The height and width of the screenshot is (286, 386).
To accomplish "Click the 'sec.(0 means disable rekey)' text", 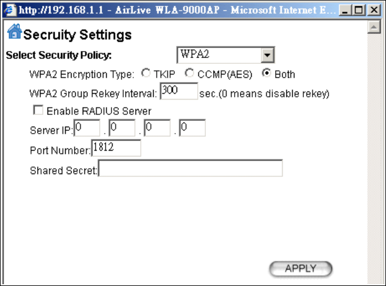I will tap(264, 94).
